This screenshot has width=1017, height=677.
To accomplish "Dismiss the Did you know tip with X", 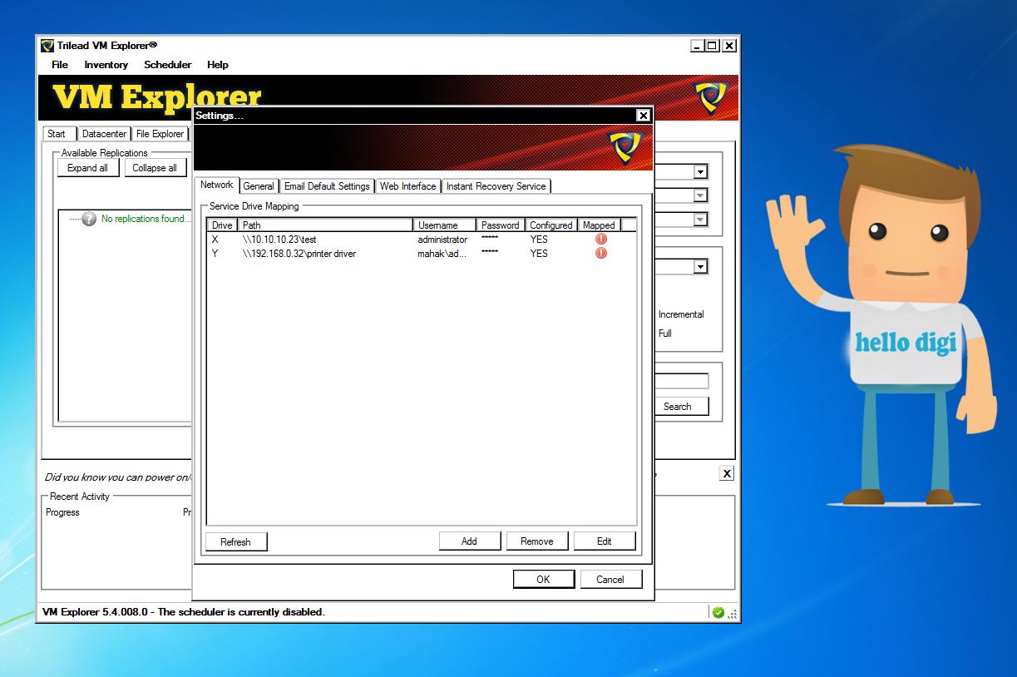I will click(727, 473).
